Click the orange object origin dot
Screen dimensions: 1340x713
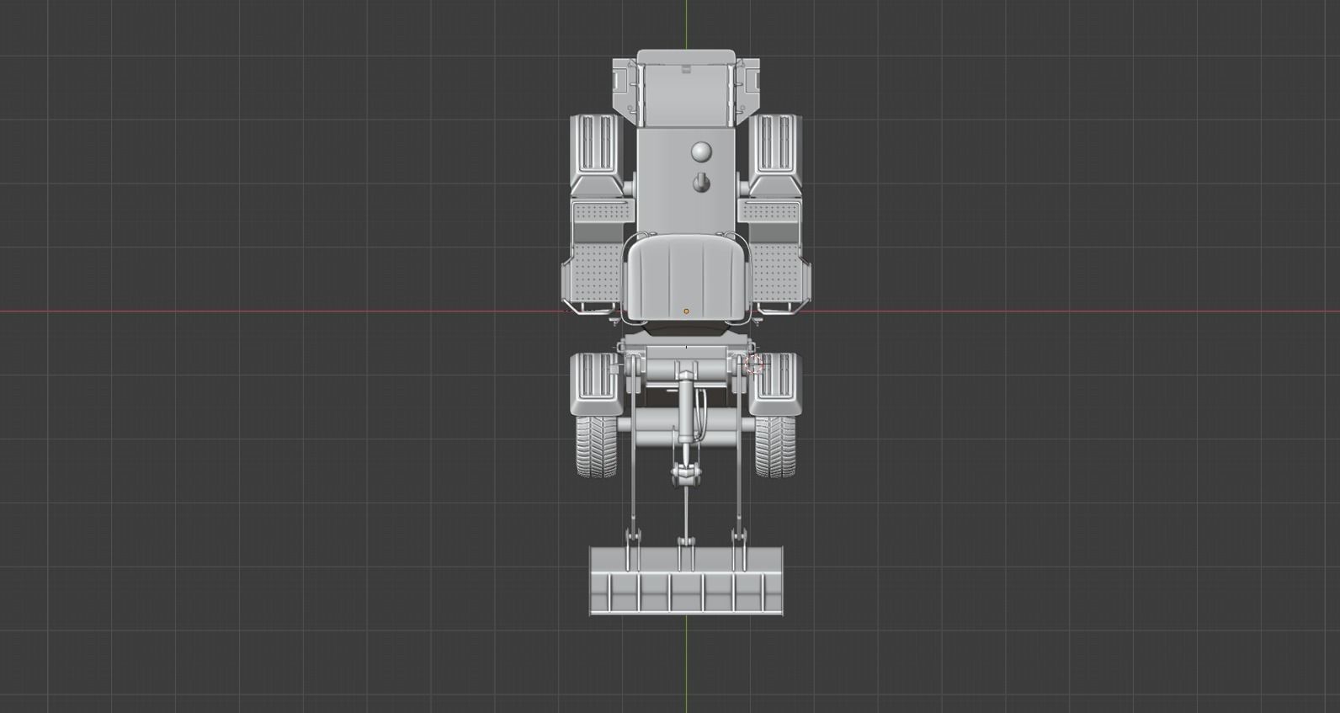coord(686,311)
